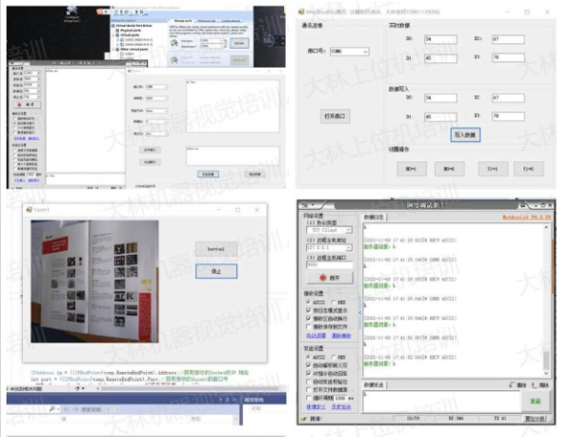
Task: Enable the 循环周期 checkbox
Action: coord(309,398)
